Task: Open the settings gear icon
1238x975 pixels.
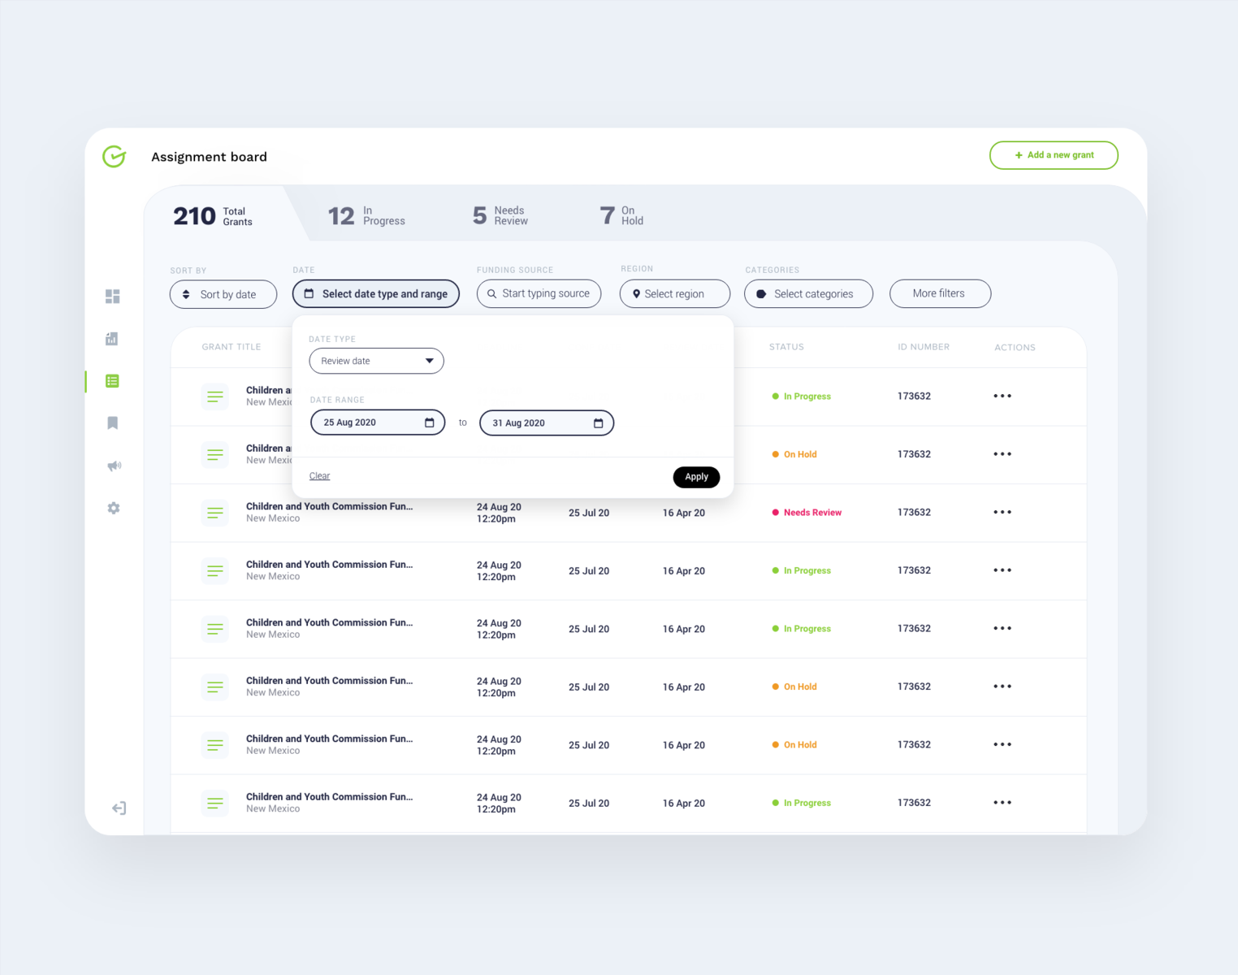Action: [x=112, y=508]
